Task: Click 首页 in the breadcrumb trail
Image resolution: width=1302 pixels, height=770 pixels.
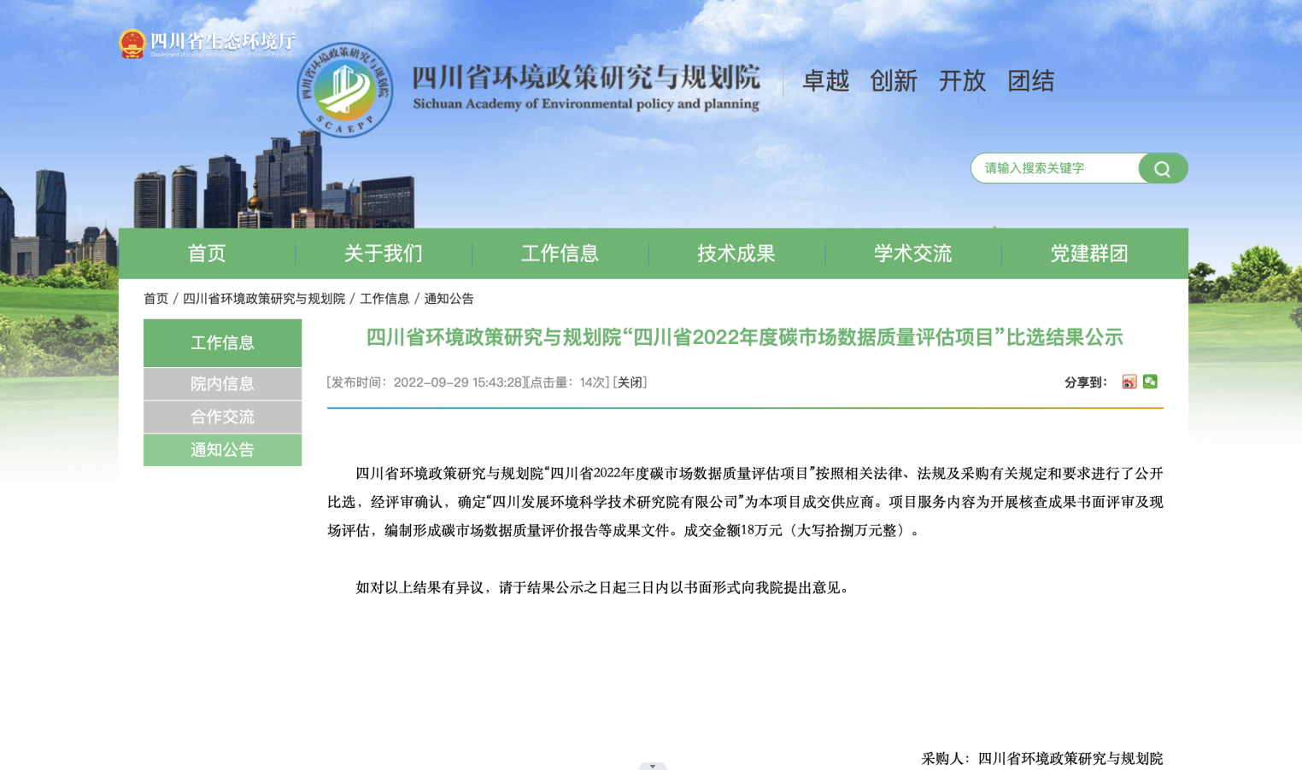Action: point(155,299)
